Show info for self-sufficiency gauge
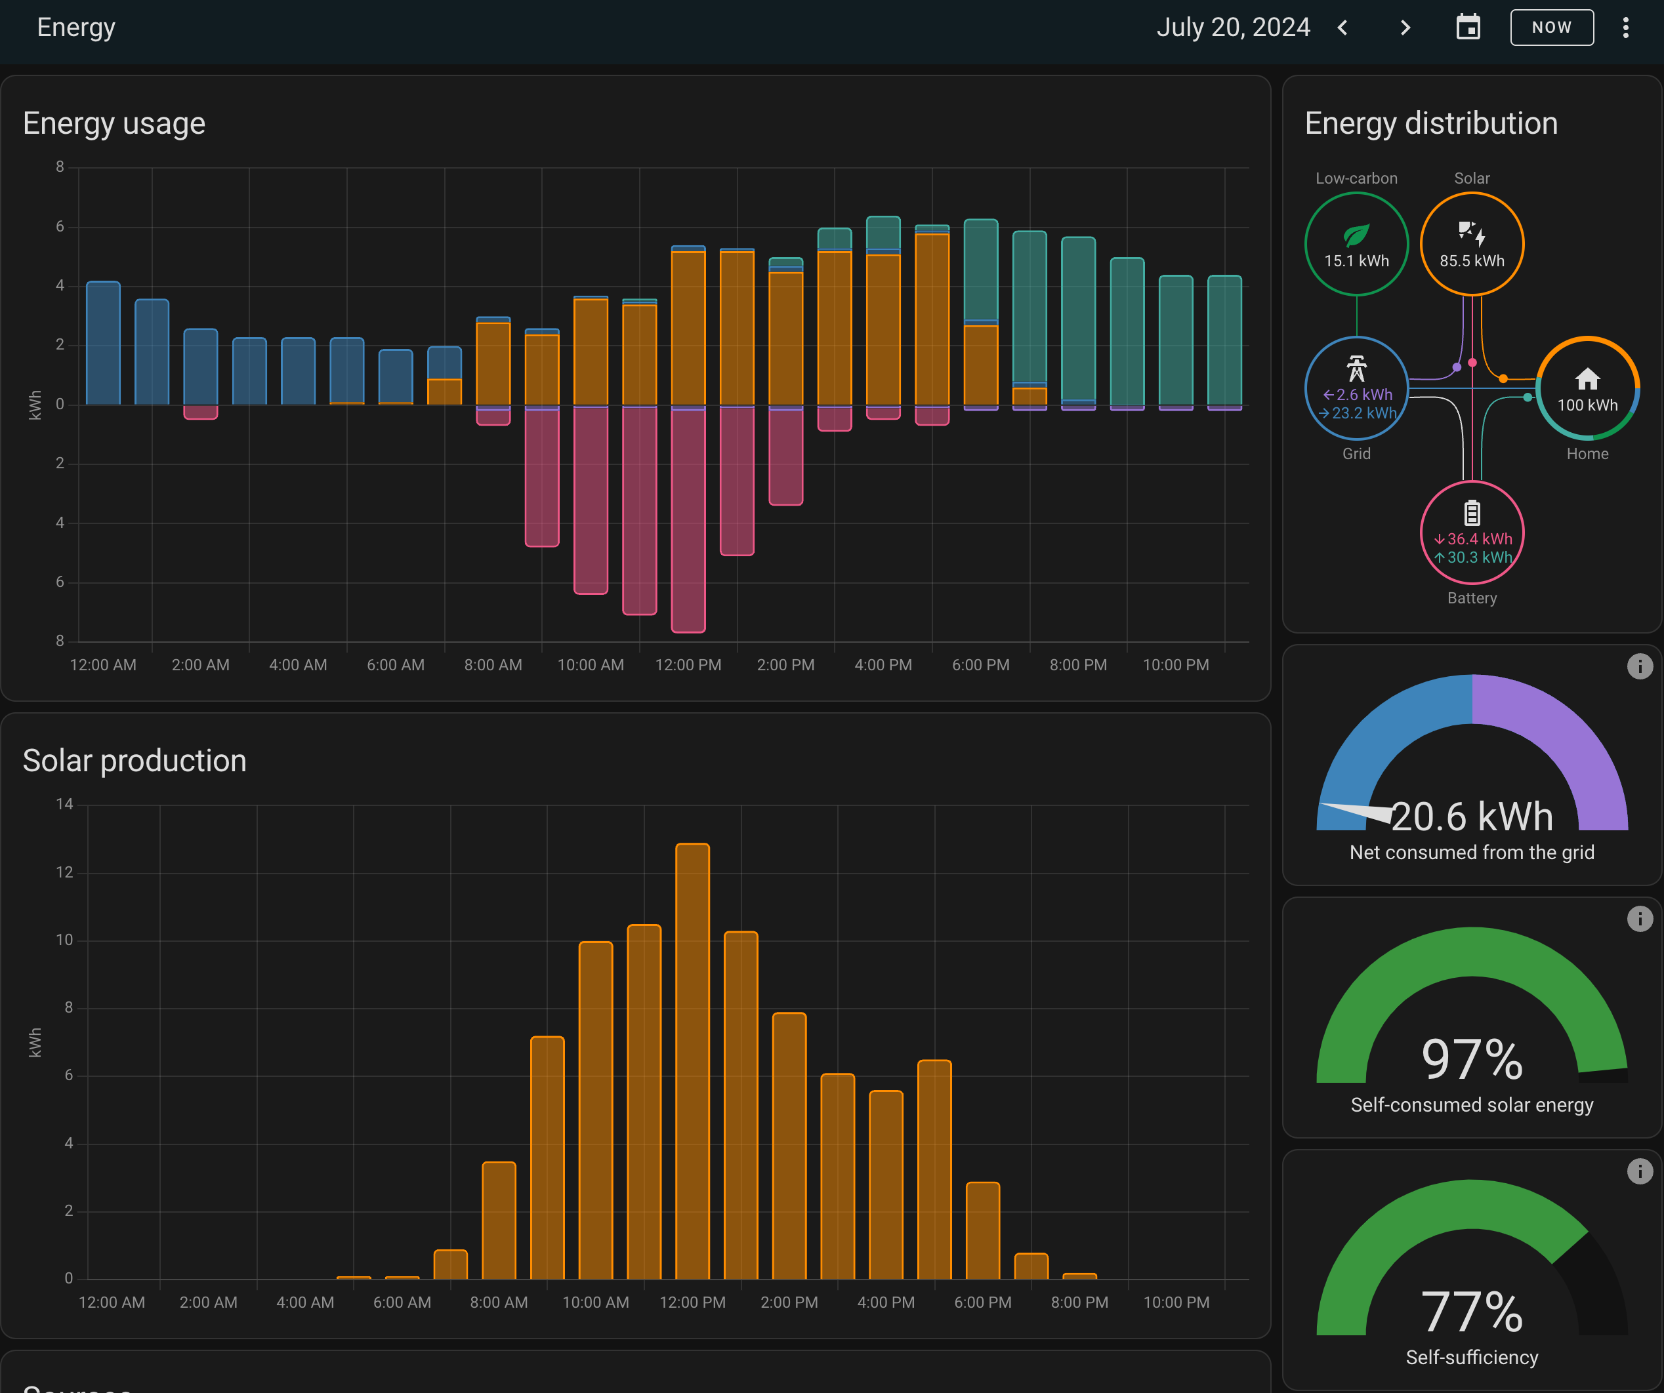Viewport: 1664px width, 1393px height. click(1640, 1171)
